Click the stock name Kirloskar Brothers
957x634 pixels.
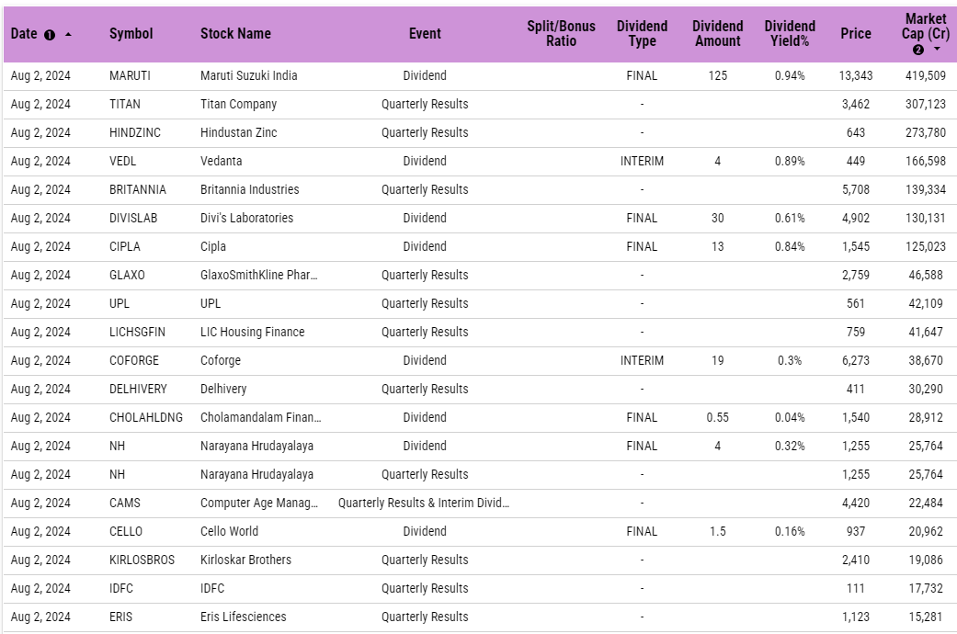tap(246, 560)
